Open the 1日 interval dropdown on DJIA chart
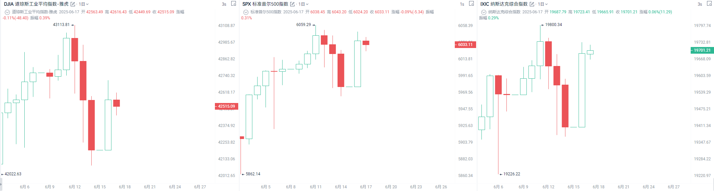This screenshot has width=714, height=191. pos(83,4)
